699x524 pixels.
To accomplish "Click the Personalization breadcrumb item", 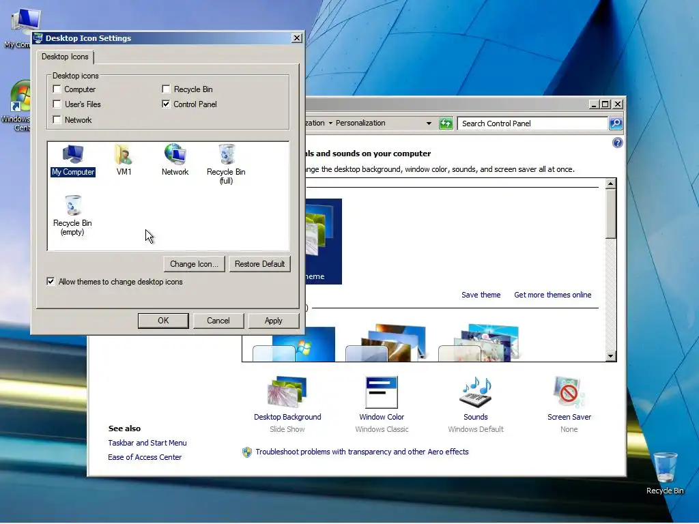I will point(360,123).
